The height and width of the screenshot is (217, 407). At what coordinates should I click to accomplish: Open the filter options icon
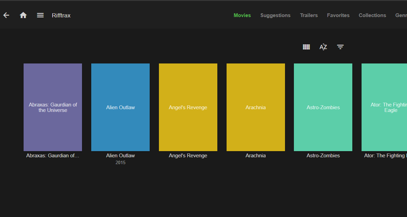(x=340, y=47)
